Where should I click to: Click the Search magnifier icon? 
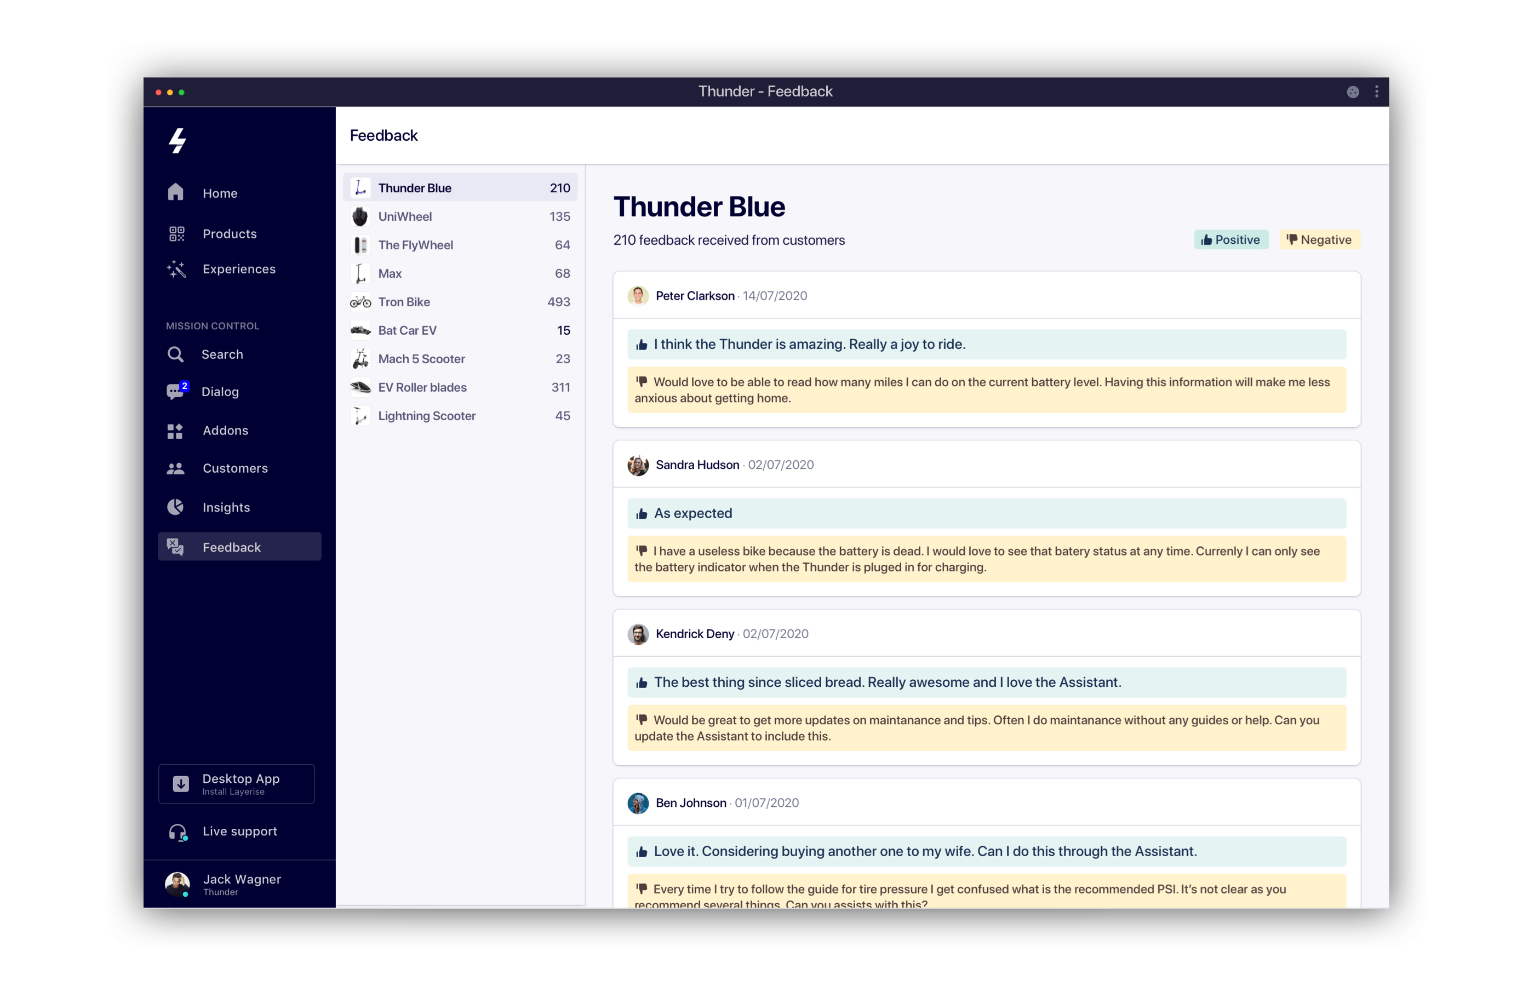point(175,354)
